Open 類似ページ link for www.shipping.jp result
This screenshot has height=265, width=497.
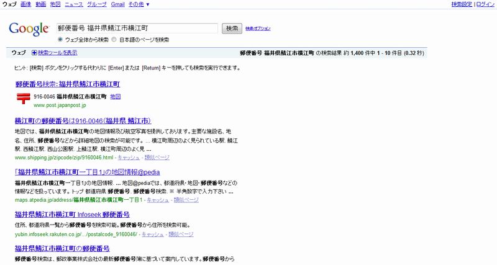(157, 158)
